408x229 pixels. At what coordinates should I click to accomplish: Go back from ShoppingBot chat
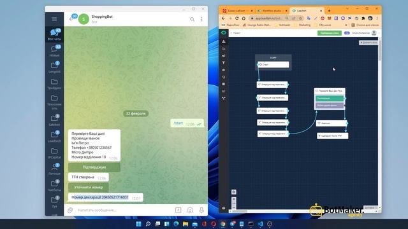point(71,19)
